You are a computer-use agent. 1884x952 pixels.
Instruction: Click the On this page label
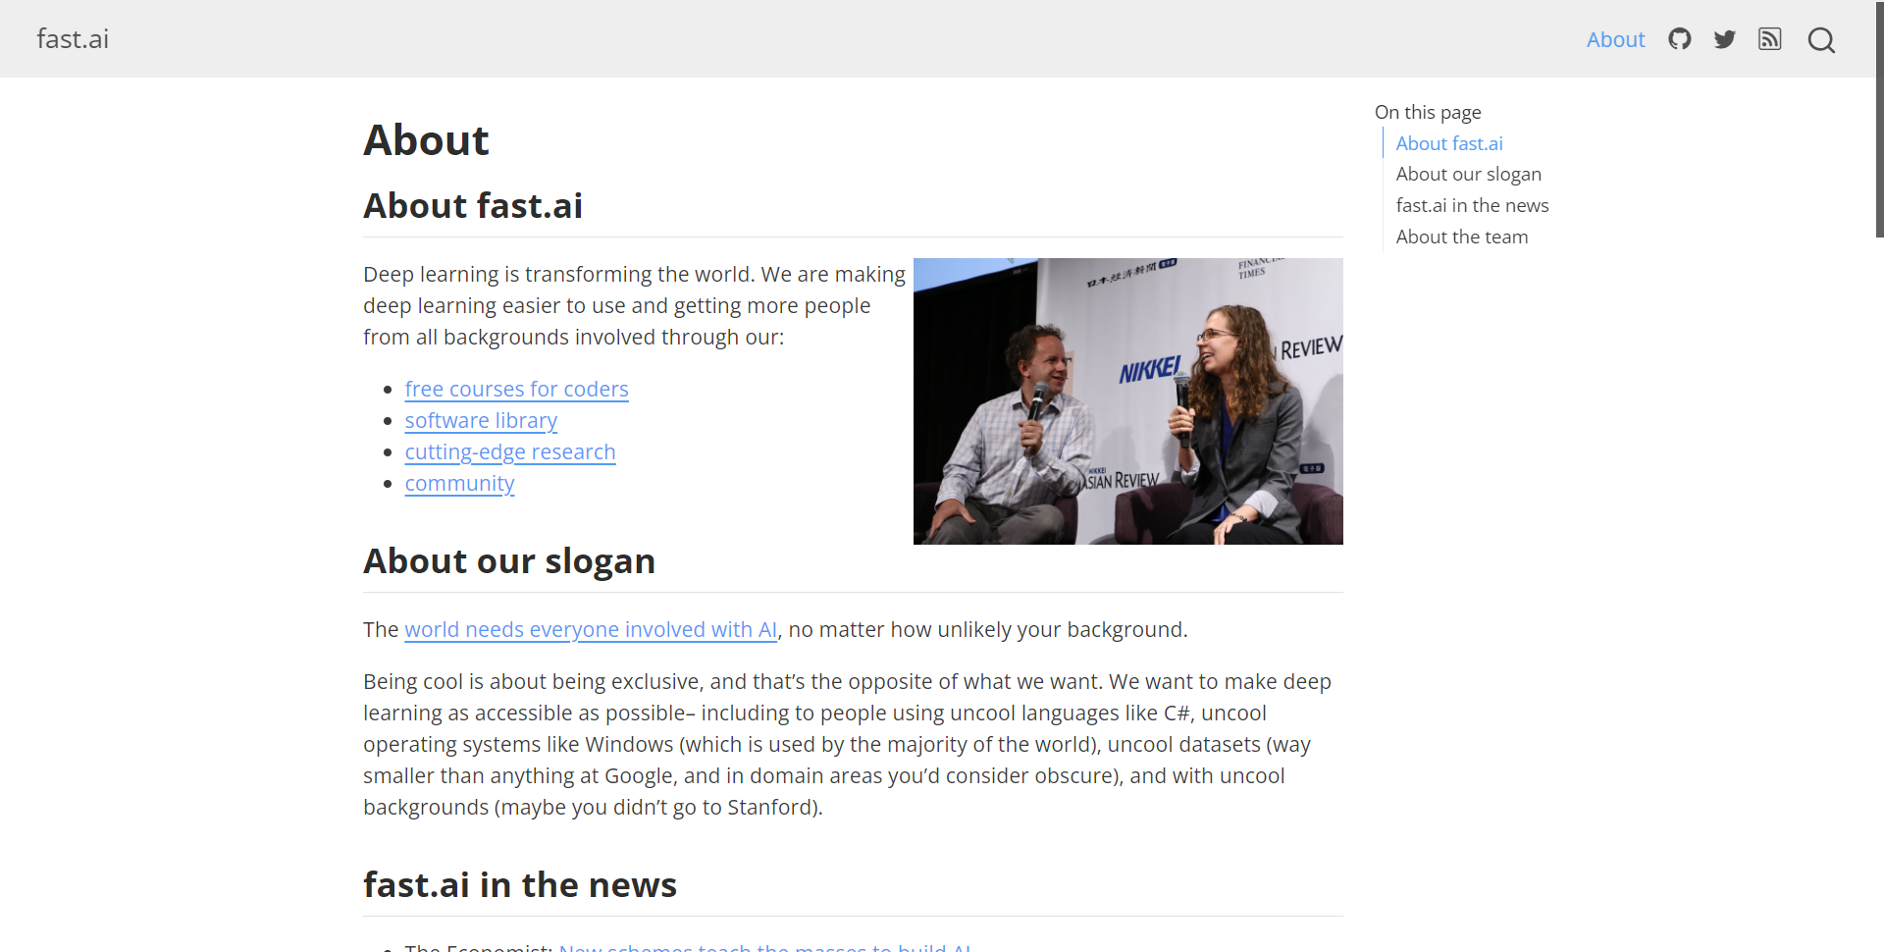point(1428,112)
